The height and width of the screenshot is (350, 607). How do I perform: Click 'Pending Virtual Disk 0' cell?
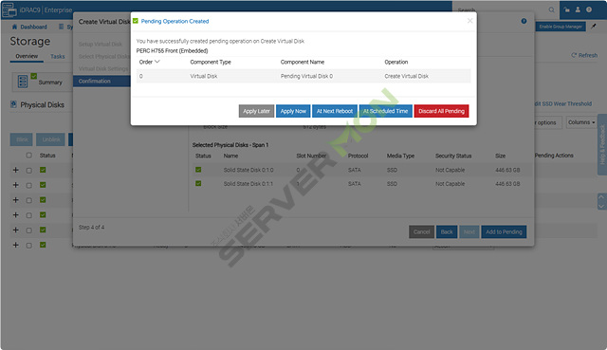click(306, 76)
